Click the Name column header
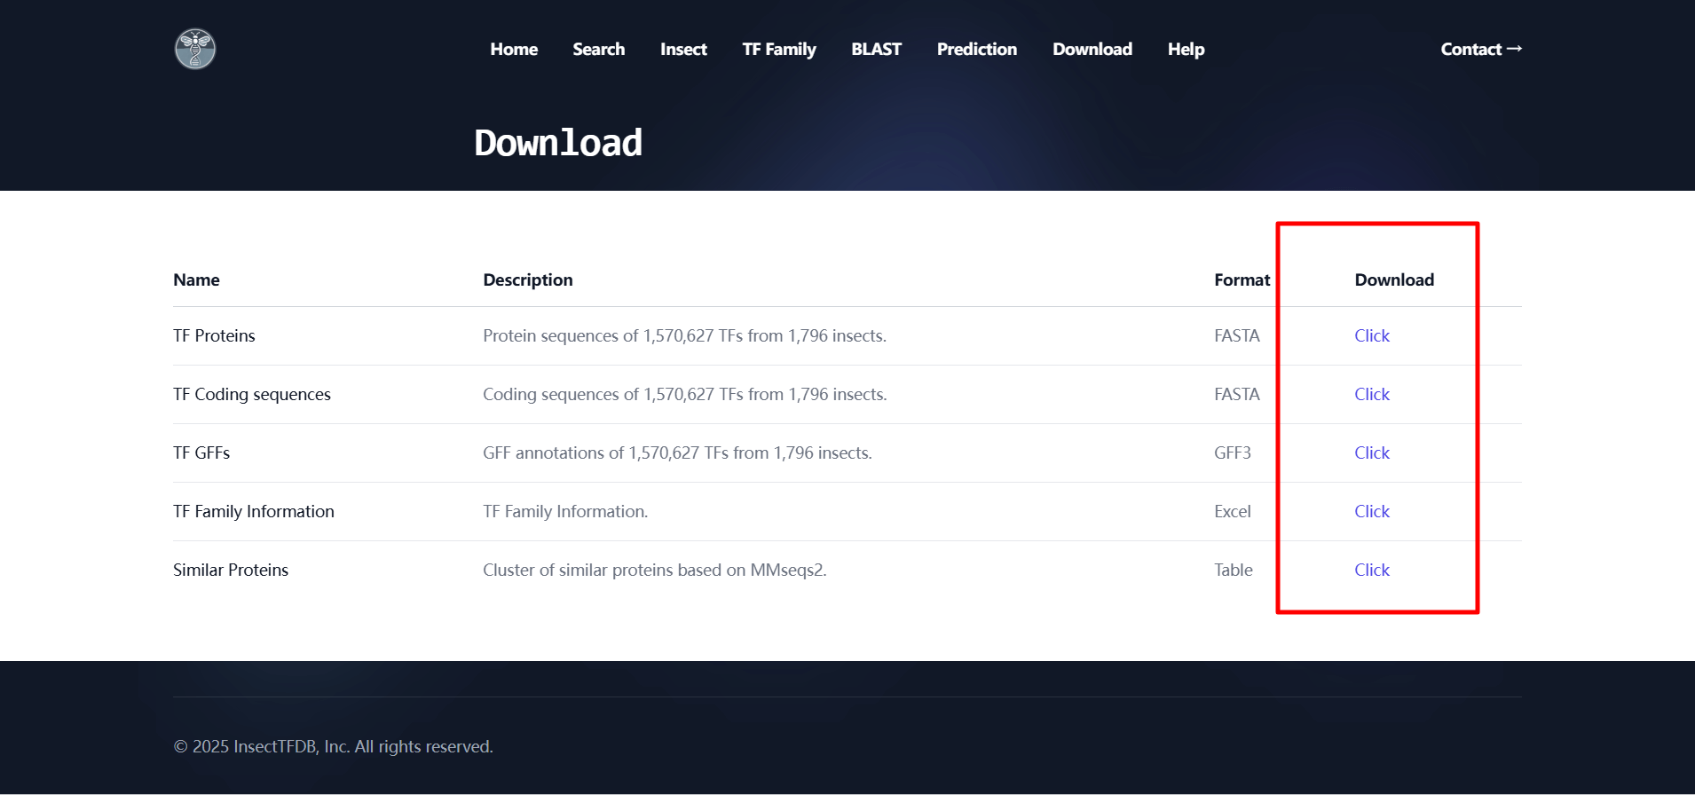Screen dimensions: 1695x795 [x=196, y=280]
